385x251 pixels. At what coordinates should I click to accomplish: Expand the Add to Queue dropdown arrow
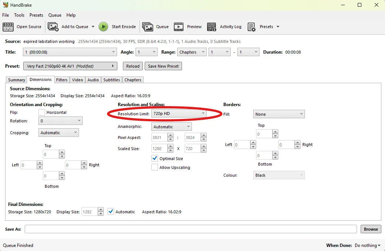(x=93, y=27)
